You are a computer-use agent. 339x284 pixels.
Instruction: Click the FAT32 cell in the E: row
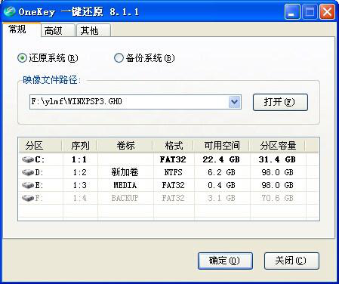(173, 185)
